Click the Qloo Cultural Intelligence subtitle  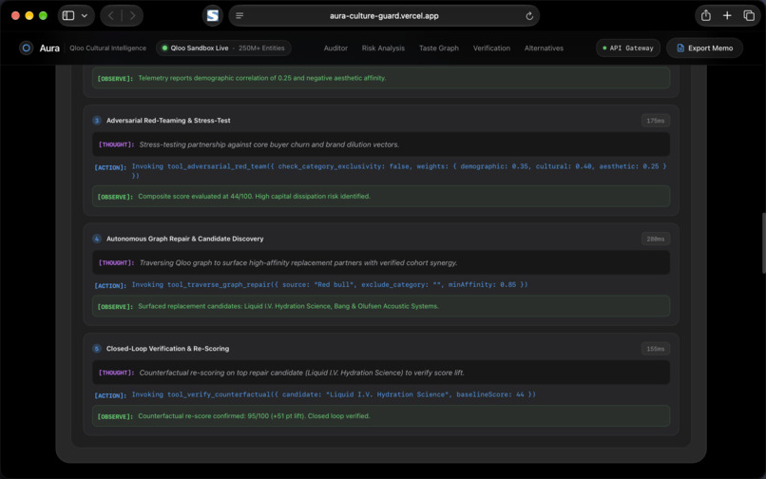point(108,48)
